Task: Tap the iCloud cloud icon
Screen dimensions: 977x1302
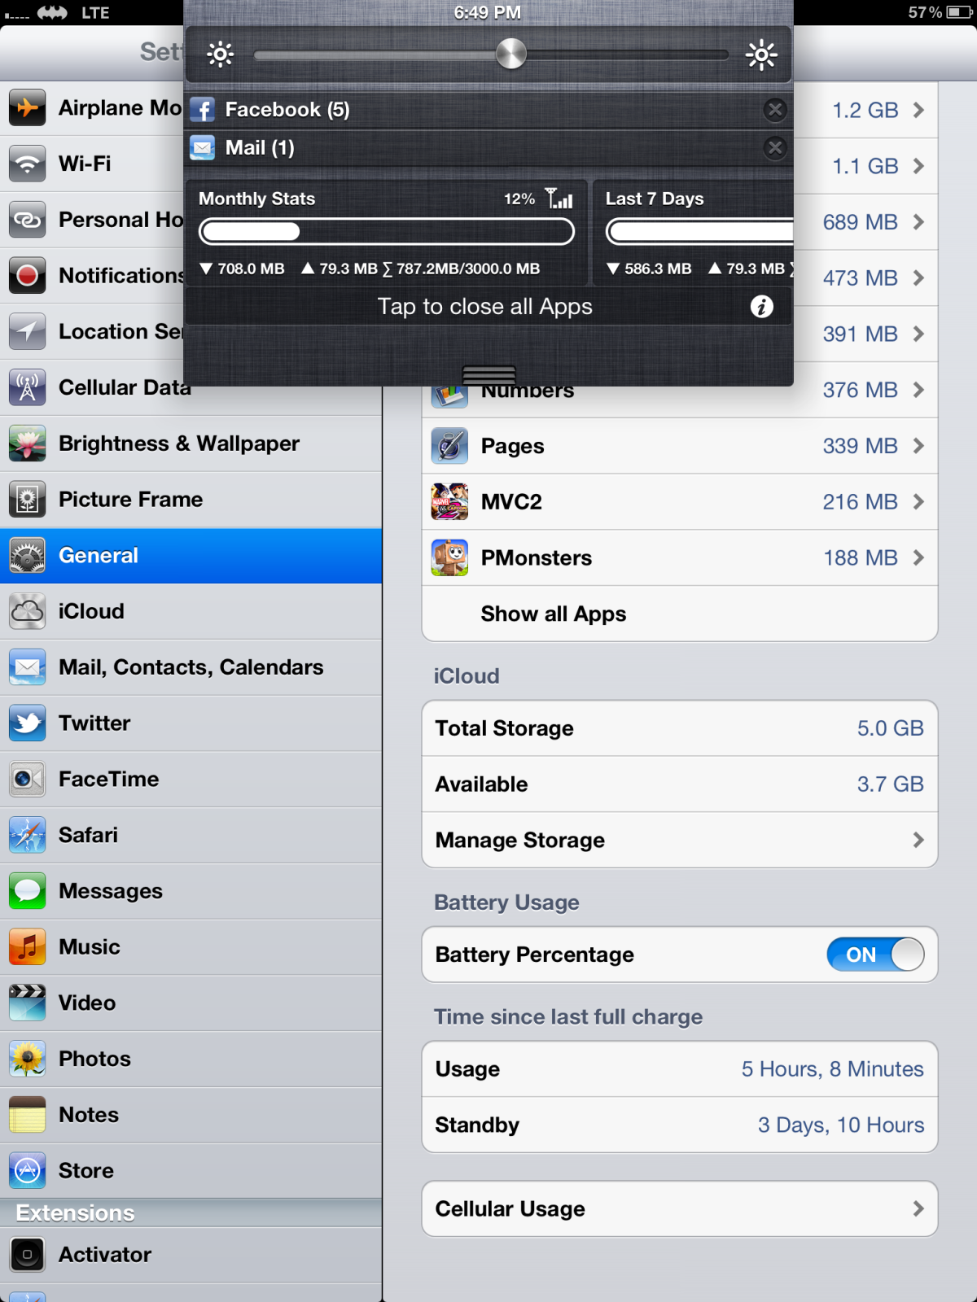Action: pos(28,611)
